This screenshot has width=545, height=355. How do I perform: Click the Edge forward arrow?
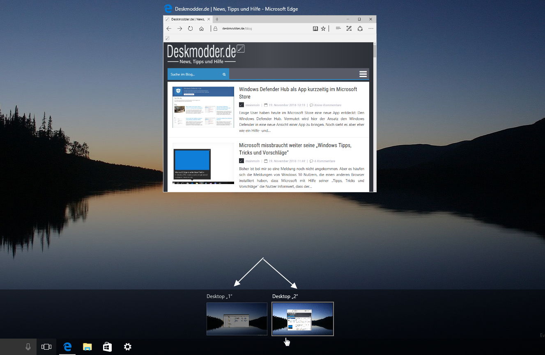pyautogui.click(x=179, y=29)
